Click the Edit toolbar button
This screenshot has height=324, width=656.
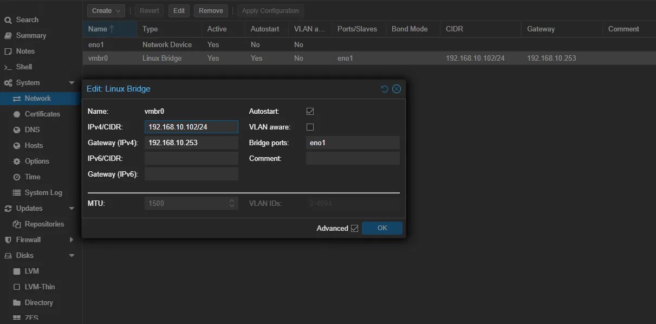click(x=179, y=11)
